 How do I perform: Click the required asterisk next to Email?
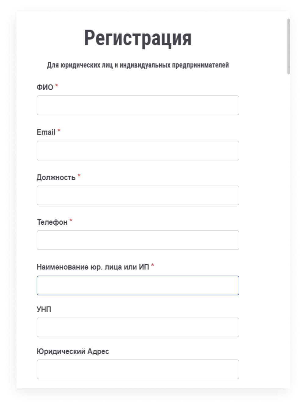tap(59, 130)
